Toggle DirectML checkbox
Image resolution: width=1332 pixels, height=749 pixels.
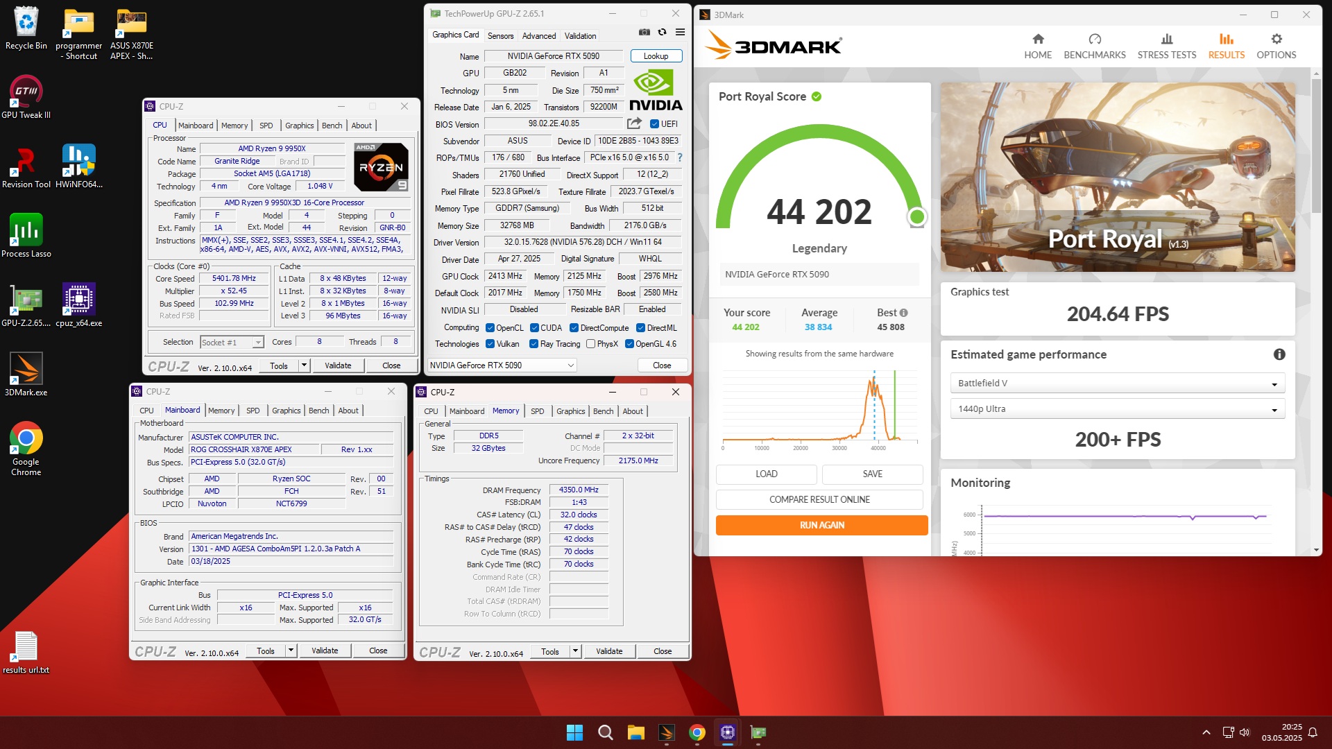[640, 328]
